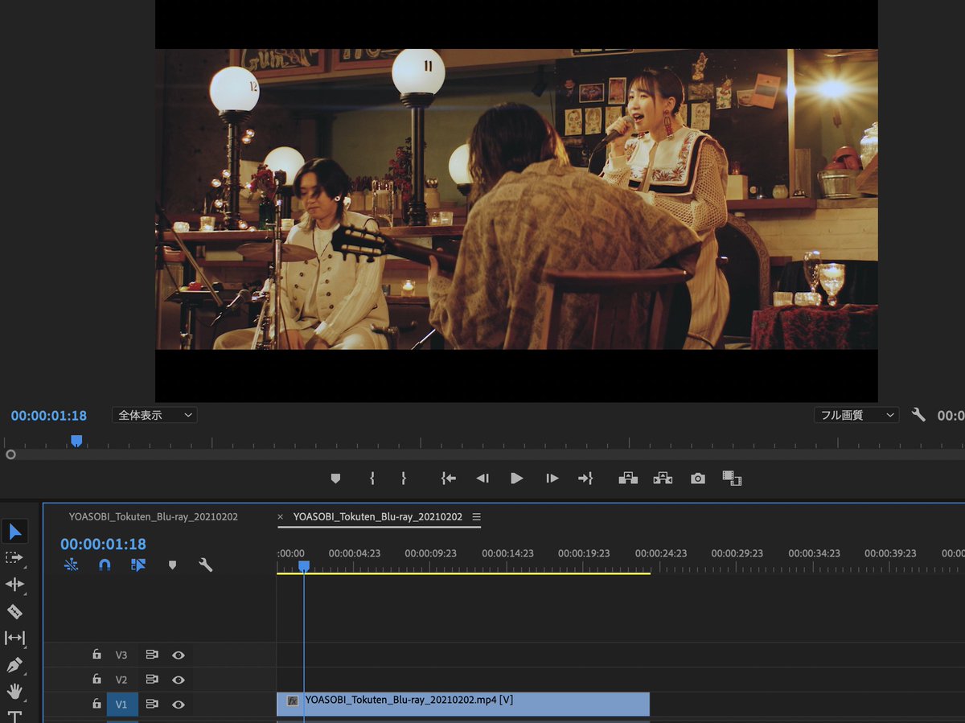Click the Extract button
The width and height of the screenshot is (965, 723).
coord(663,479)
